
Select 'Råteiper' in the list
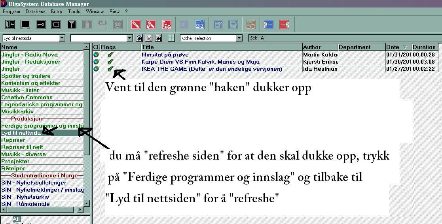(42, 168)
